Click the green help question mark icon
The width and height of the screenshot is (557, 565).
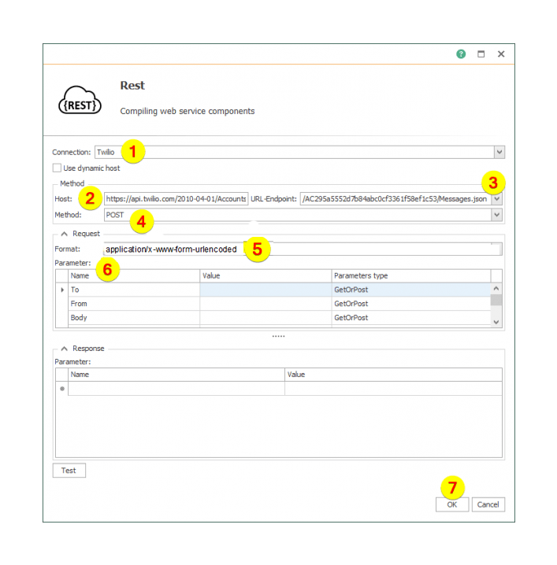461,54
